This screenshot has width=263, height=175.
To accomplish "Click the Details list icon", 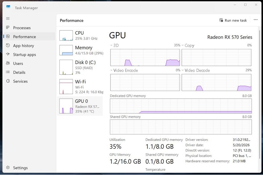I will [8, 72].
